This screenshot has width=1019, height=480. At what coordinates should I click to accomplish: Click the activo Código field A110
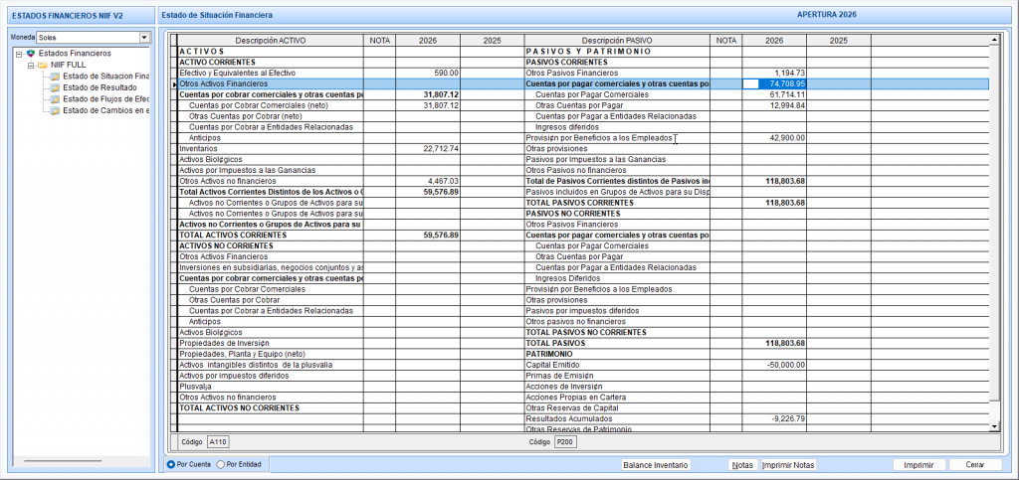[x=218, y=442]
